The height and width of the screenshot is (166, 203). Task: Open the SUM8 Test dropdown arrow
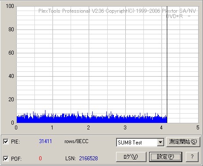point(160,142)
